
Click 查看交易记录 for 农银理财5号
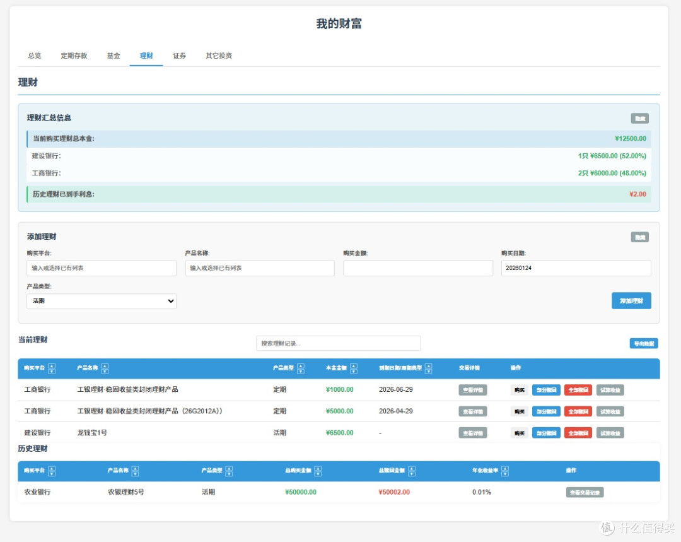point(585,492)
